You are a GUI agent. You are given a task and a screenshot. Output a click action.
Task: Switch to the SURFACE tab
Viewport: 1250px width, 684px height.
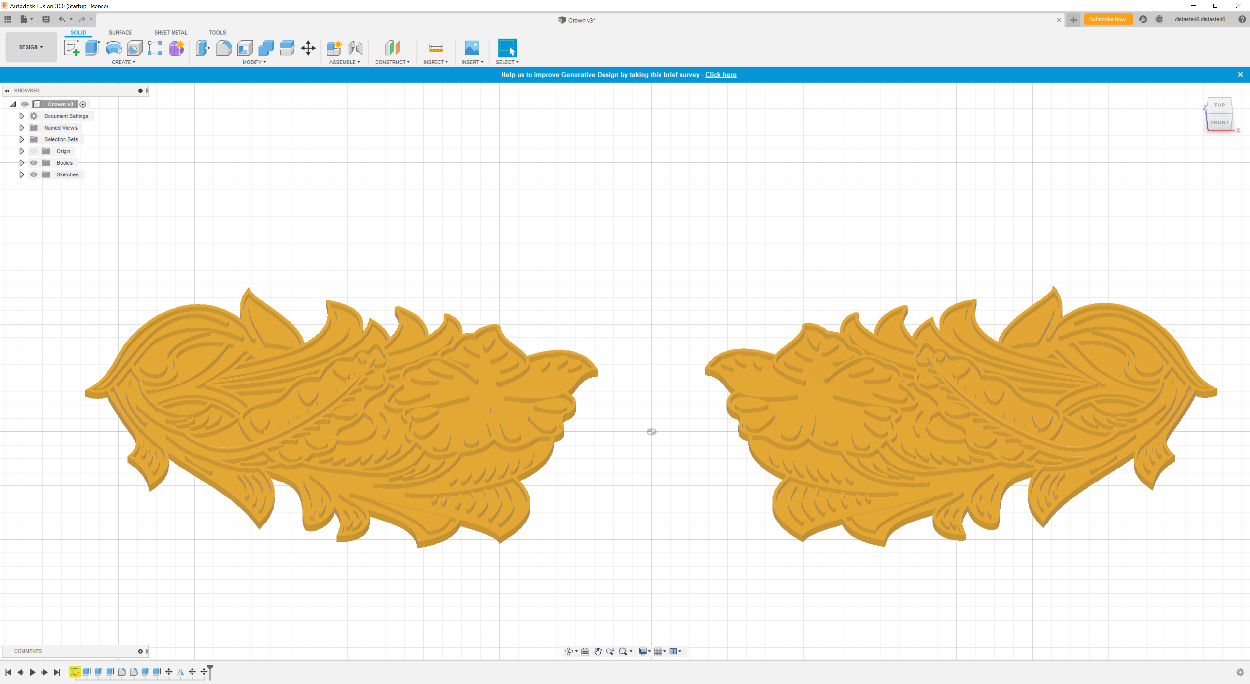(120, 33)
